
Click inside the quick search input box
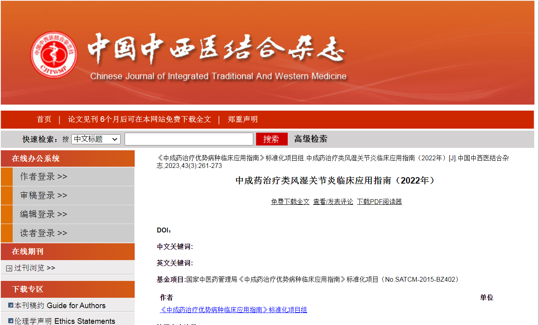tap(188, 139)
